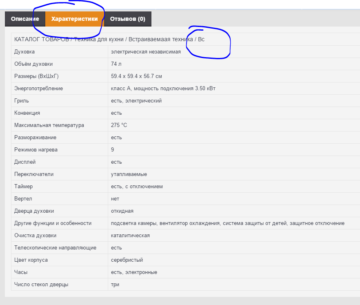Select value 'есть, электронные'
This screenshot has width=360, height=305.
tap(134, 272)
